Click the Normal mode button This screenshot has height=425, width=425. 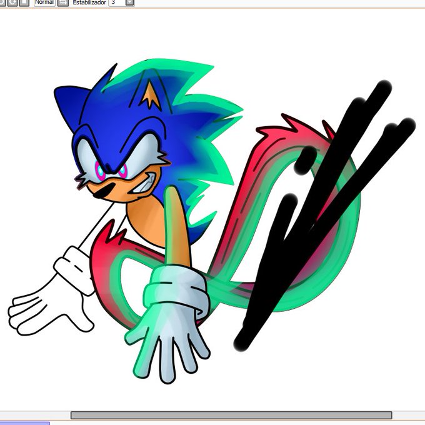click(44, 2)
